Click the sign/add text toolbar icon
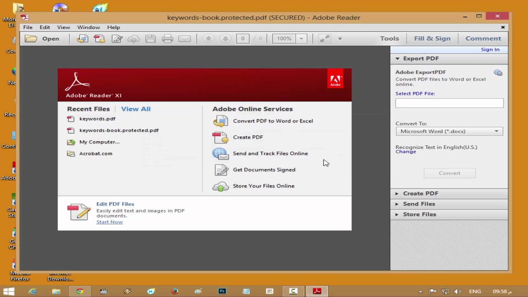The image size is (528, 297). tap(117, 39)
